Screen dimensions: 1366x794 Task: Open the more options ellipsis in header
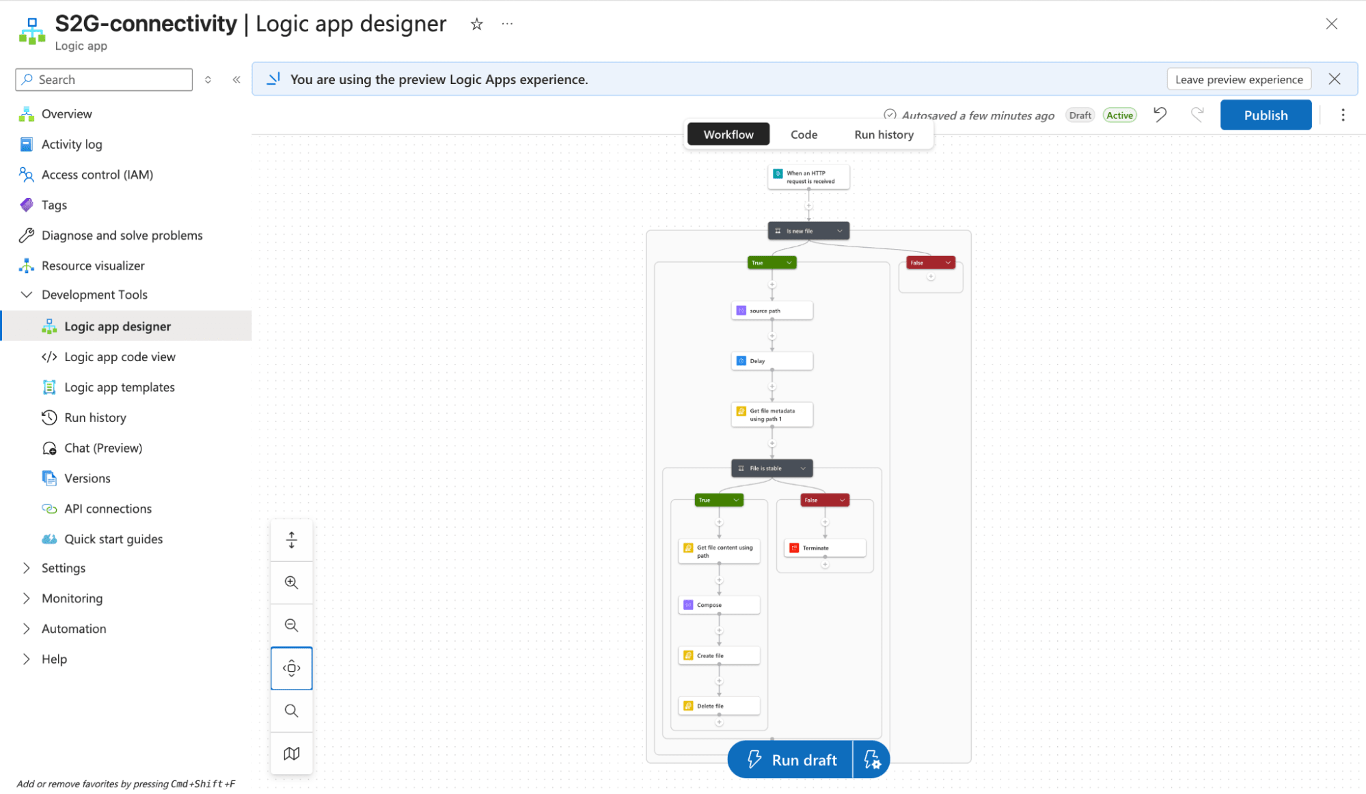(x=507, y=24)
